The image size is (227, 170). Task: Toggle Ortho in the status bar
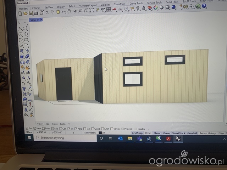click(x=148, y=133)
